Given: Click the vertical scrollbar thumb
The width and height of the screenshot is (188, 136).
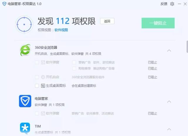Looking at the screenshot, I should click(x=187, y=47).
